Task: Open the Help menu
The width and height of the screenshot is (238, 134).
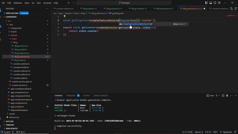Action: pyautogui.click(x=56, y=3)
